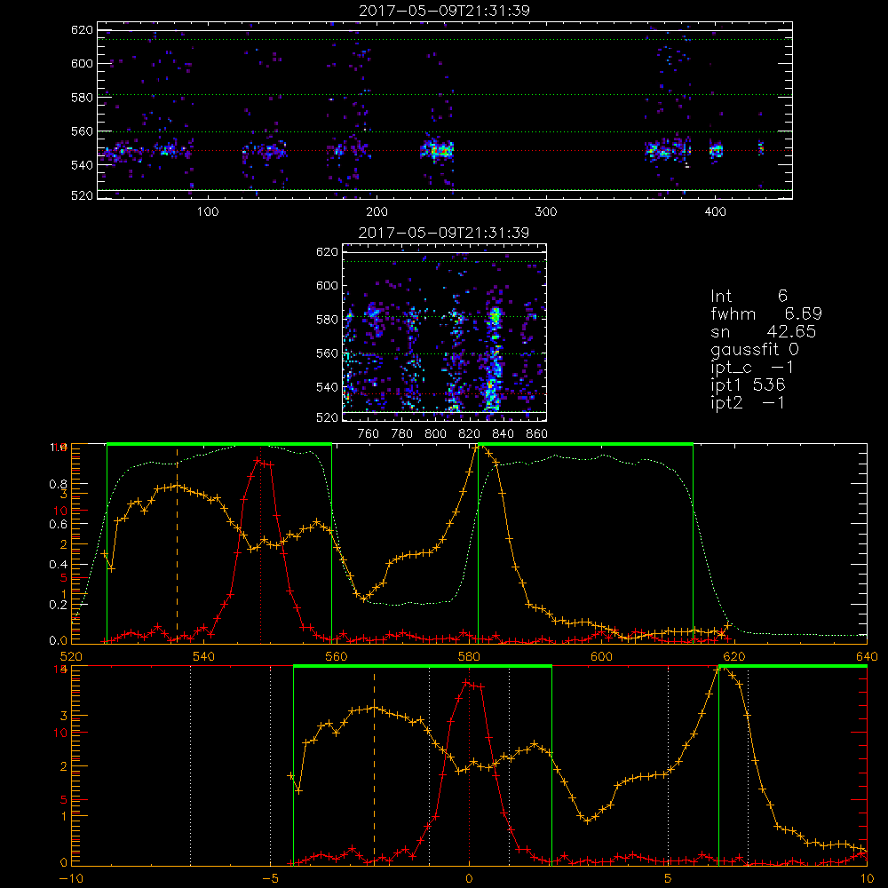
Task: Click y-axis label 0.4 on the profile plot
Action: (x=59, y=564)
